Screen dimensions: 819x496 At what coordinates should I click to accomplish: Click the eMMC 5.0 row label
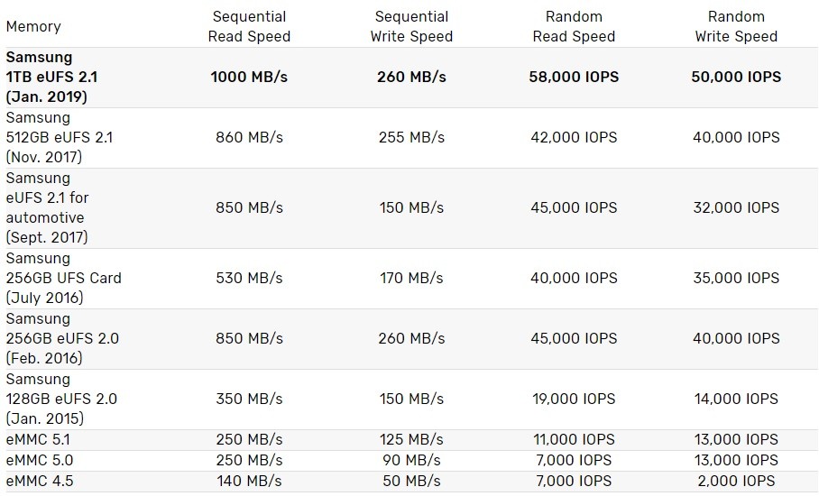40,461
